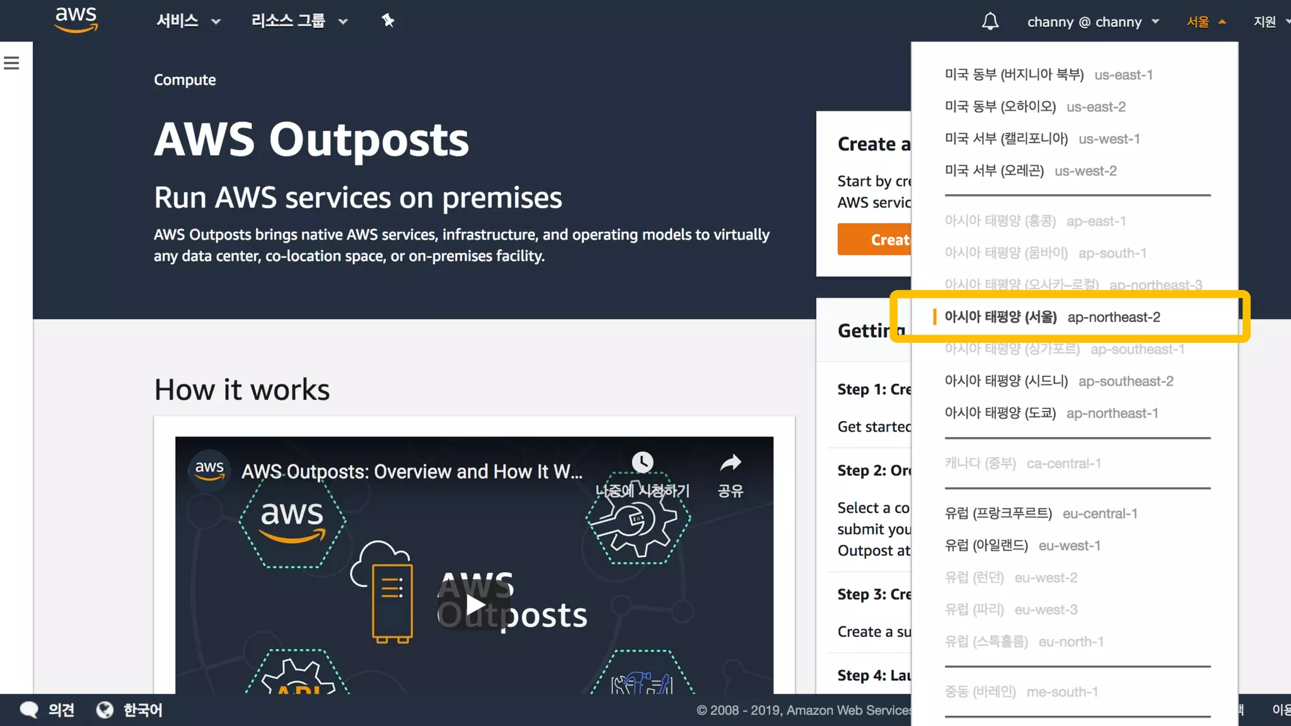
Task: Click the globe language icon
Action: (105, 710)
